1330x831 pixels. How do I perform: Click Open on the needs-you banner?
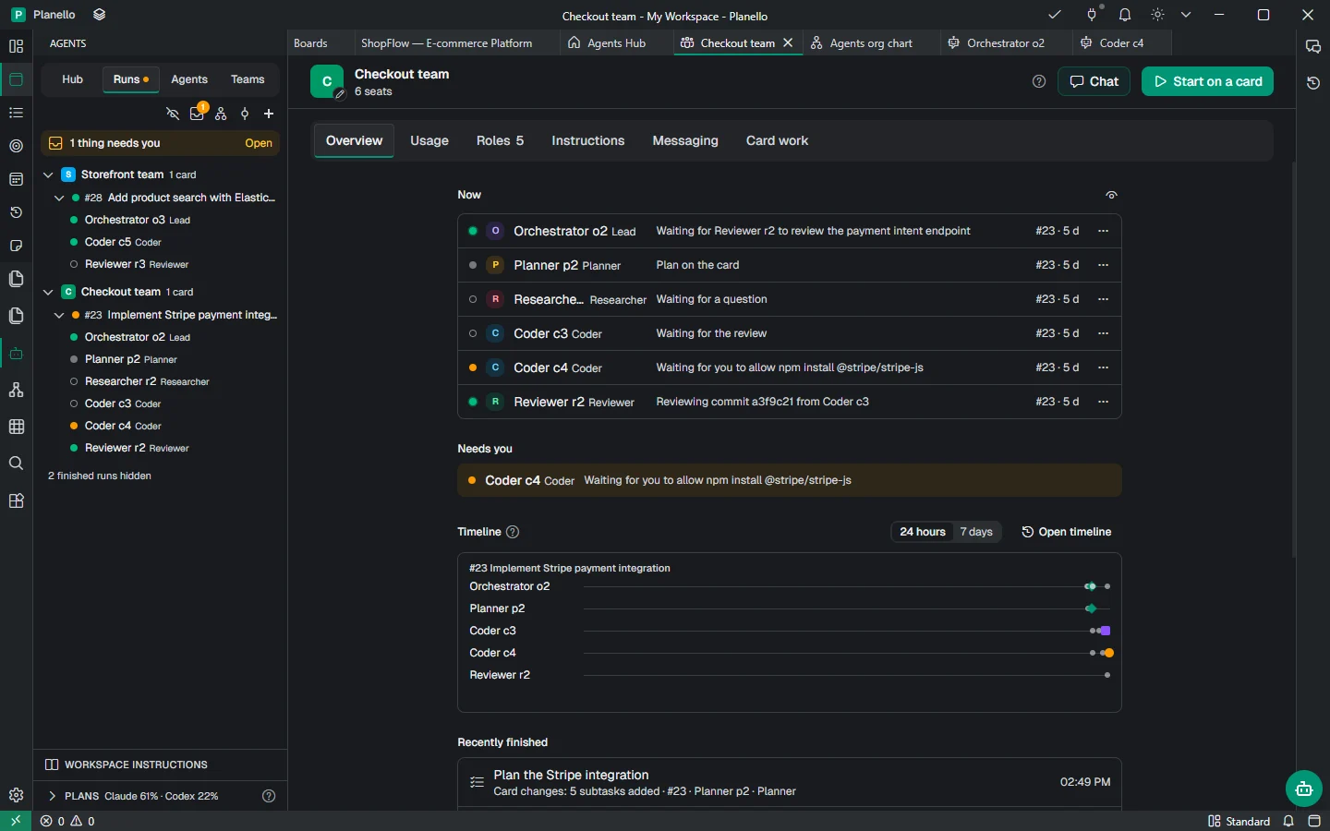click(x=259, y=143)
